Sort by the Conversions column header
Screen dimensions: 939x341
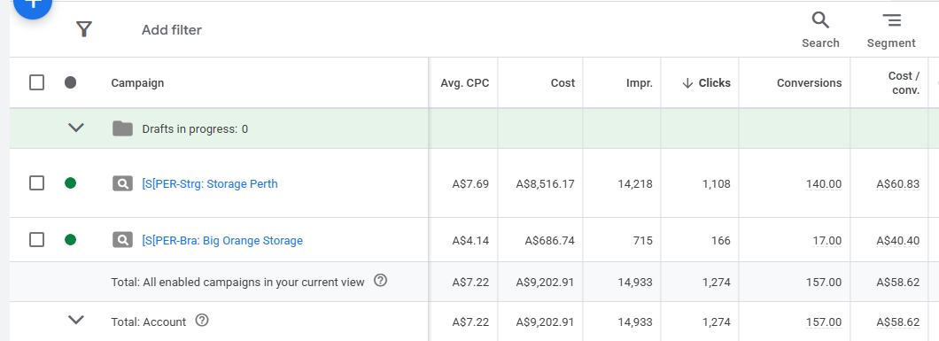[809, 83]
